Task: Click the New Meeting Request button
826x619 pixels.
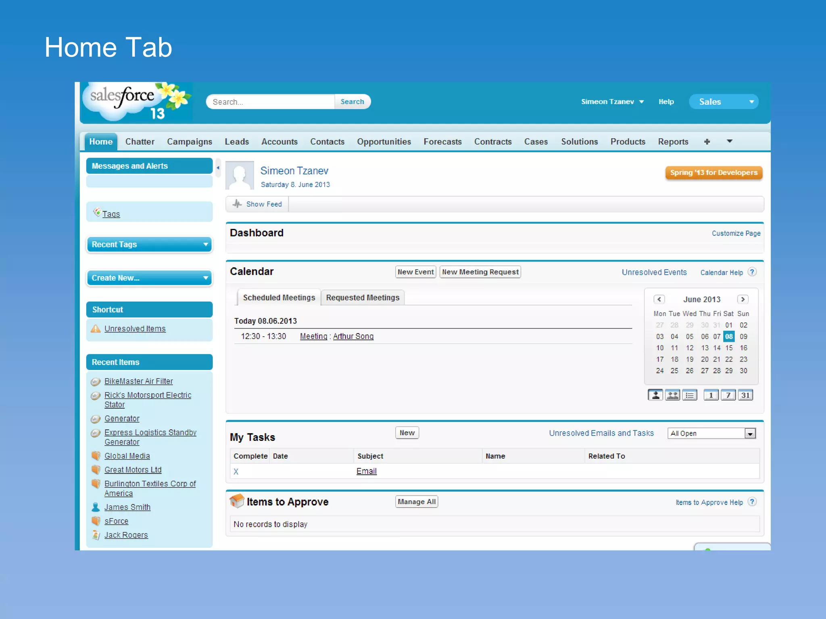Action: point(480,272)
